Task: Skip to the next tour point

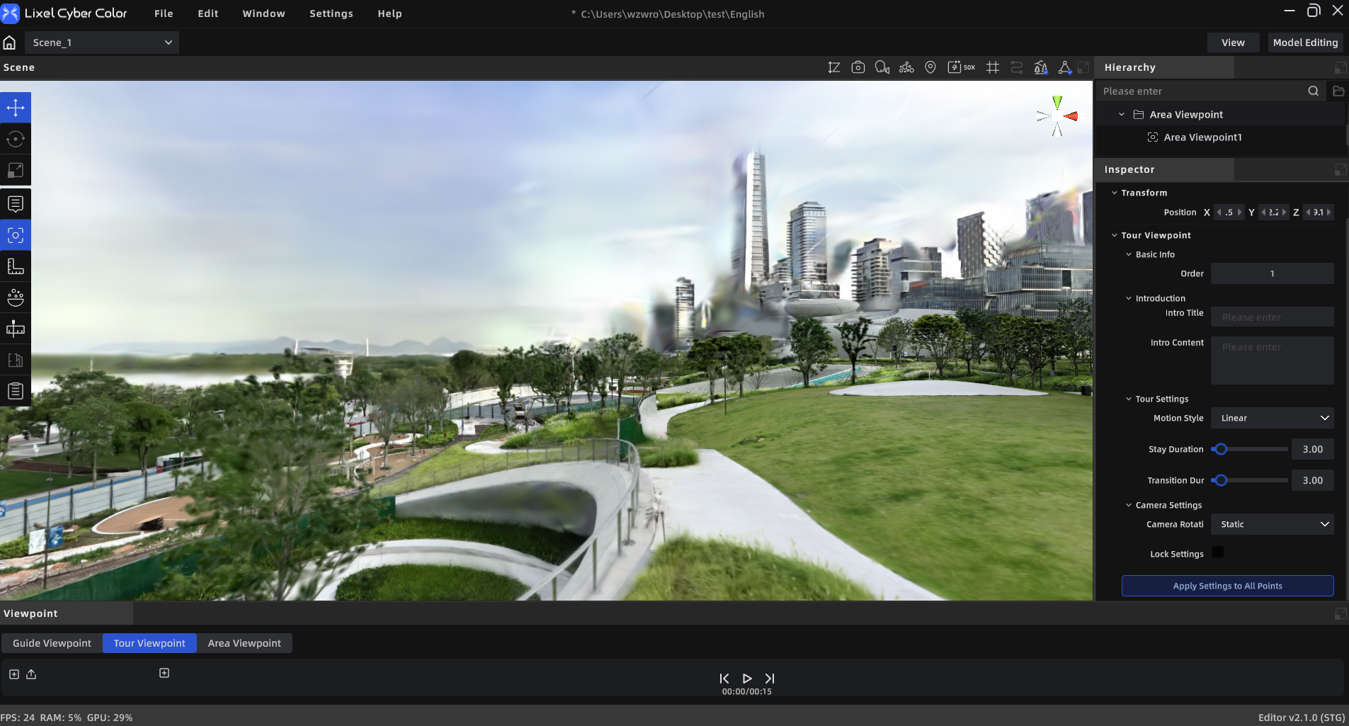Action: (770, 679)
